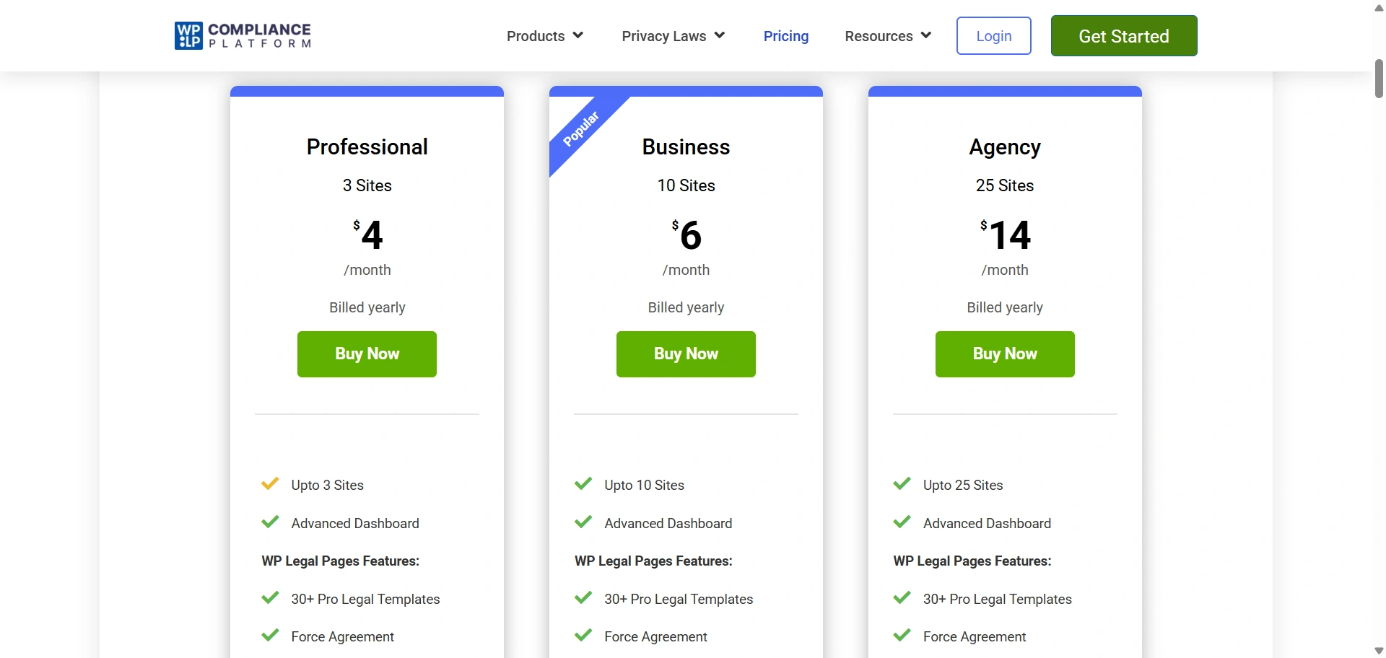
Task: Click the Force Agreement checkmark under Business
Action: 583,636
